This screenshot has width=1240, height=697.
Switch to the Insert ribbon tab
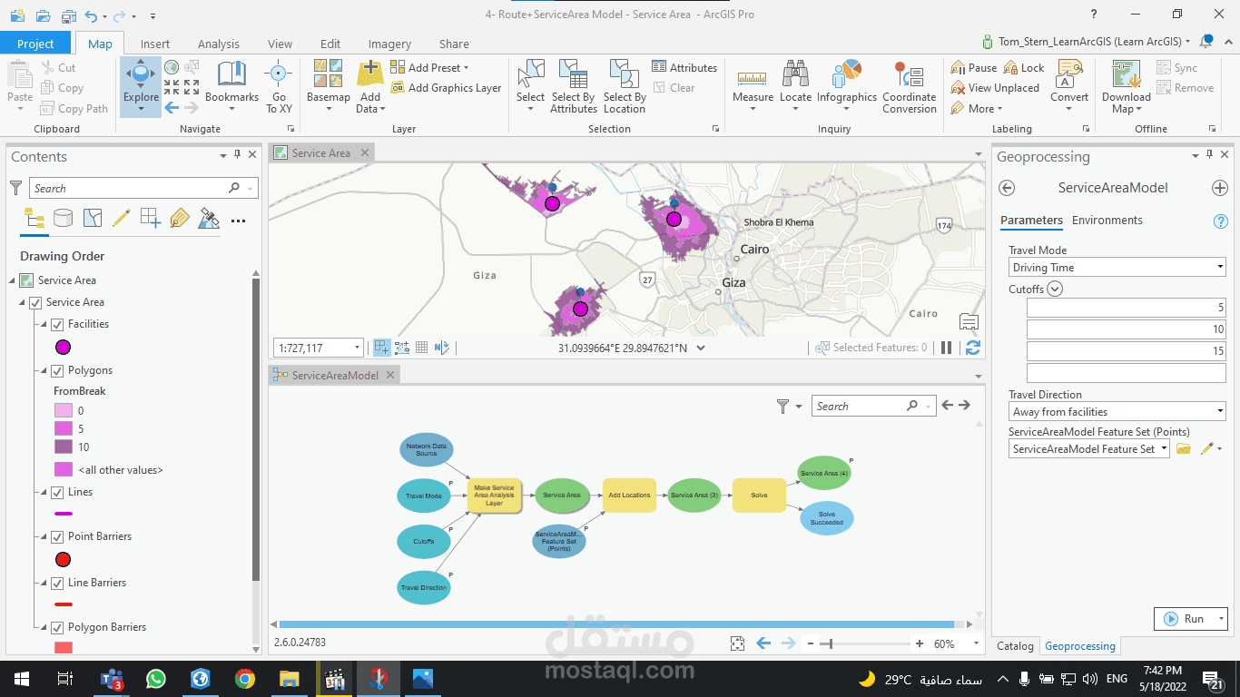tap(155, 44)
